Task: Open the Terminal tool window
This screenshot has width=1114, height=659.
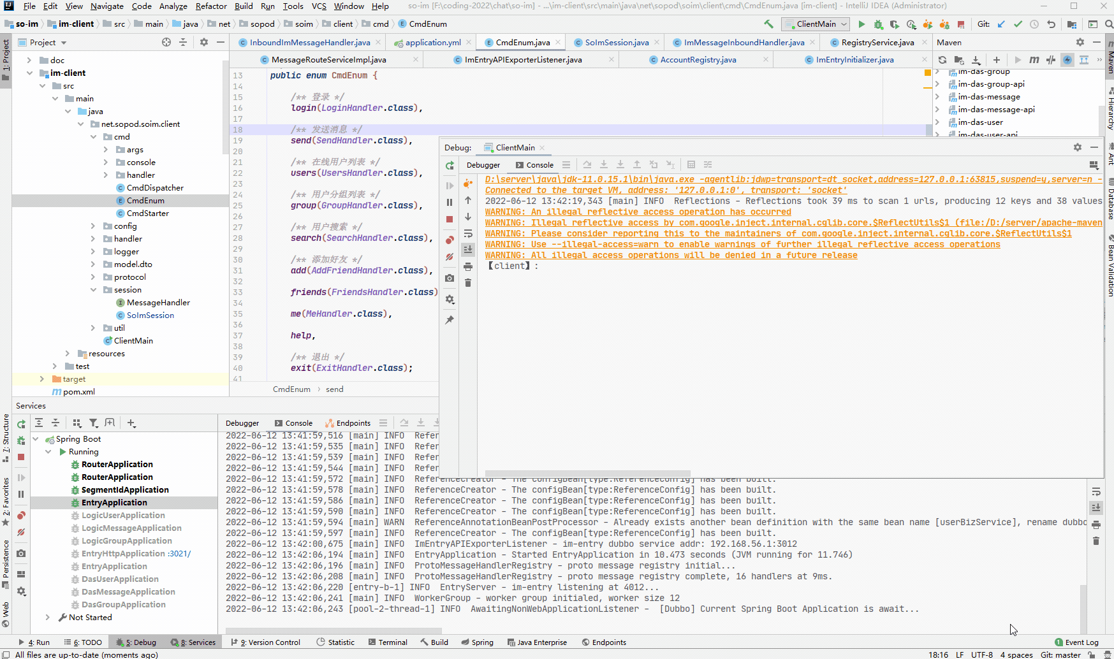Action: (388, 642)
